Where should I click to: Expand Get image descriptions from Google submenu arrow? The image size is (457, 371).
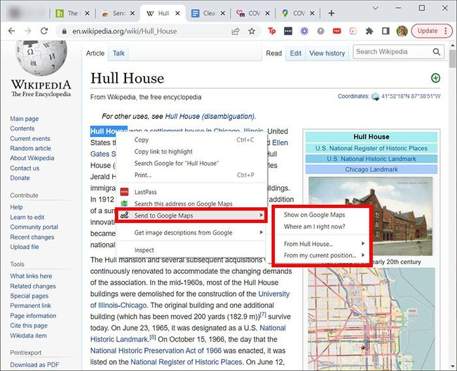coord(261,232)
